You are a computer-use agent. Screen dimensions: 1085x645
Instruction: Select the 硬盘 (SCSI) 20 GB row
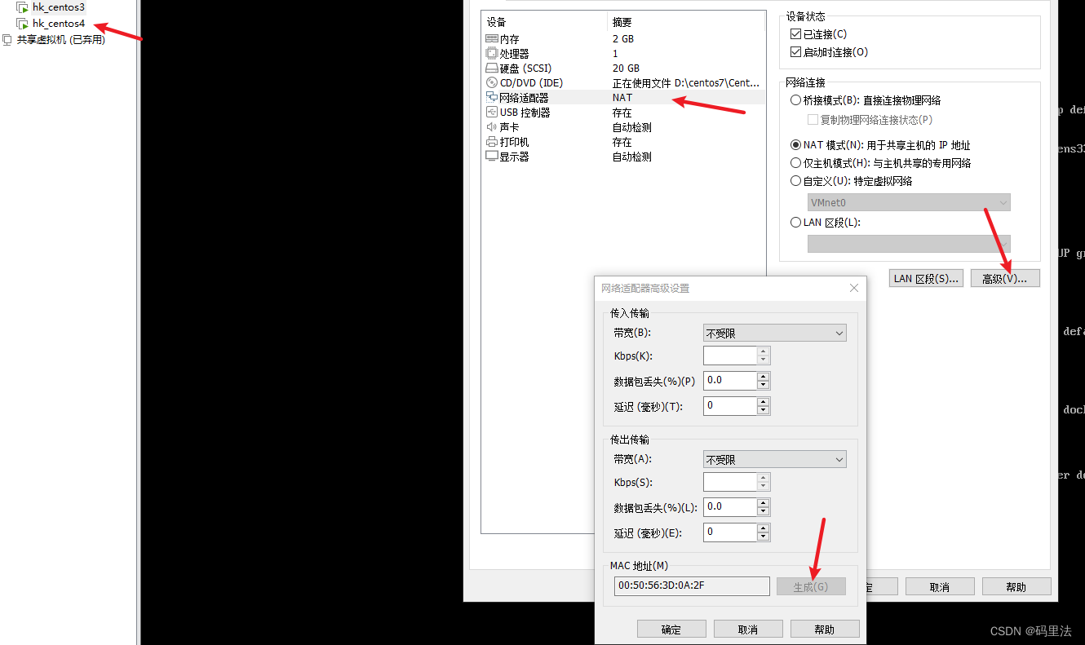tap(624, 68)
